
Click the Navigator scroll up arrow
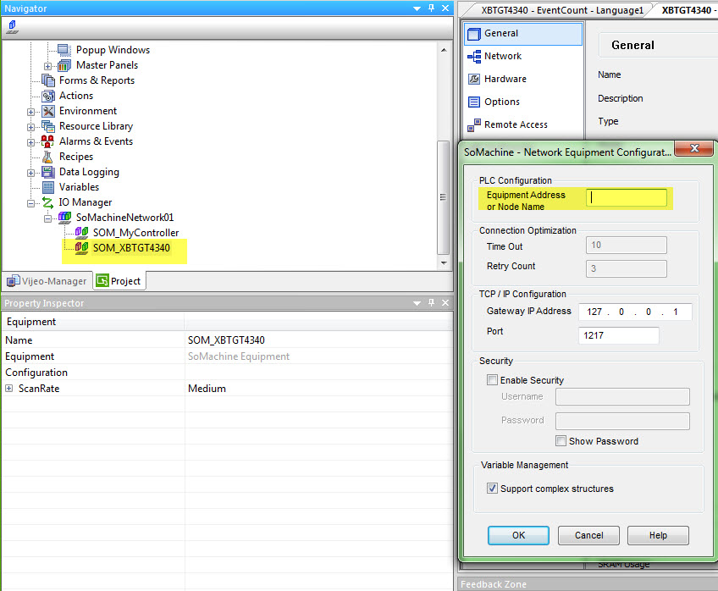click(444, 49)
